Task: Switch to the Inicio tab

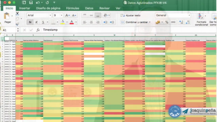Action: point(9,8)
